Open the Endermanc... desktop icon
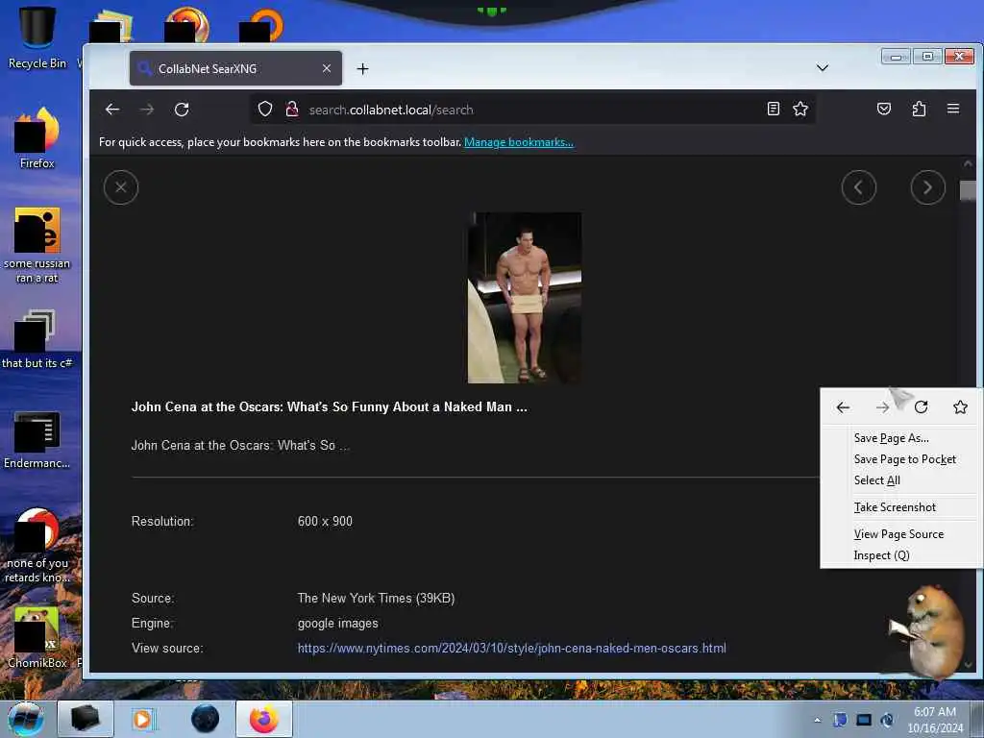 37,440
